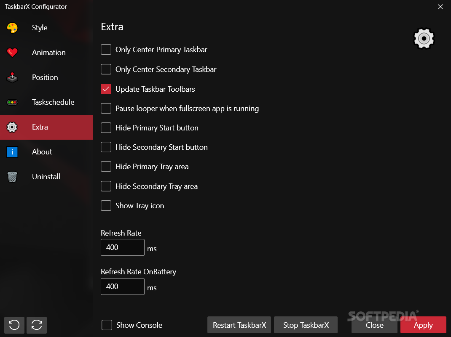Click the heart icon for Animation
Image resolution: width=451 pixels, height=337 pixels.
[12, 53]
